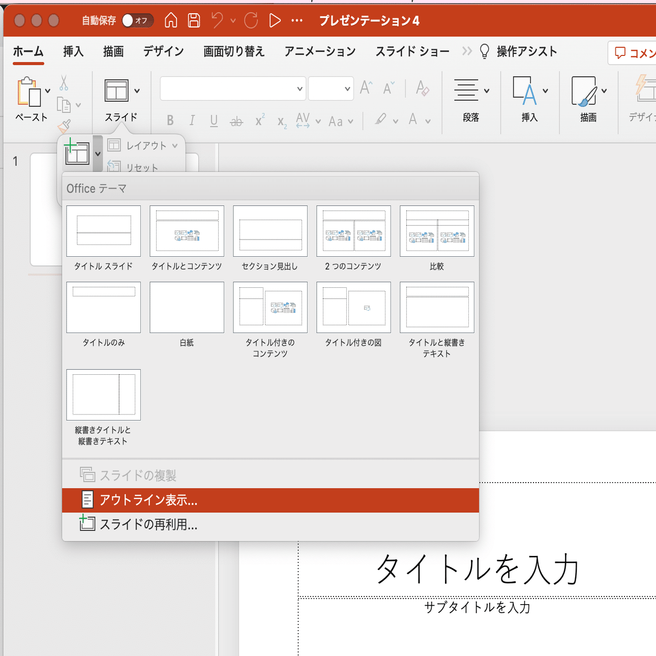The height and width of the screenshot is (656, 656).
Task: Apply strikethrough formatting
Action: pyautogui.click(x=236, y=121)
